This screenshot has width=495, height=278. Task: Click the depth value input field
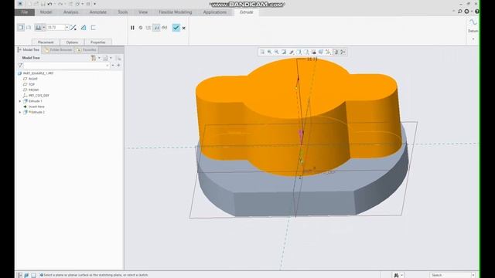click(56, 28)
